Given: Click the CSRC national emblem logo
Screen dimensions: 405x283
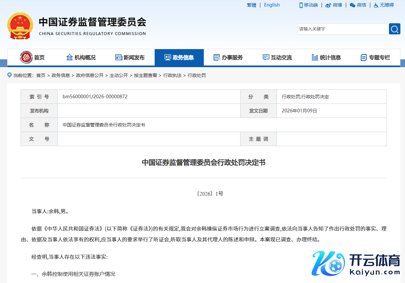Looking at the screenshot, I should point(20,26).
